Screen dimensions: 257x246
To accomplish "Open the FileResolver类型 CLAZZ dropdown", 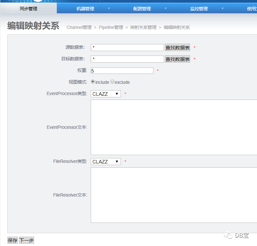I will click(106, 162).
